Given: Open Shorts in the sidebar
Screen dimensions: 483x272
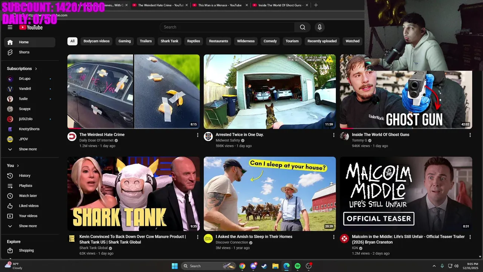Looking at the screenshot, I should point(30,52).
